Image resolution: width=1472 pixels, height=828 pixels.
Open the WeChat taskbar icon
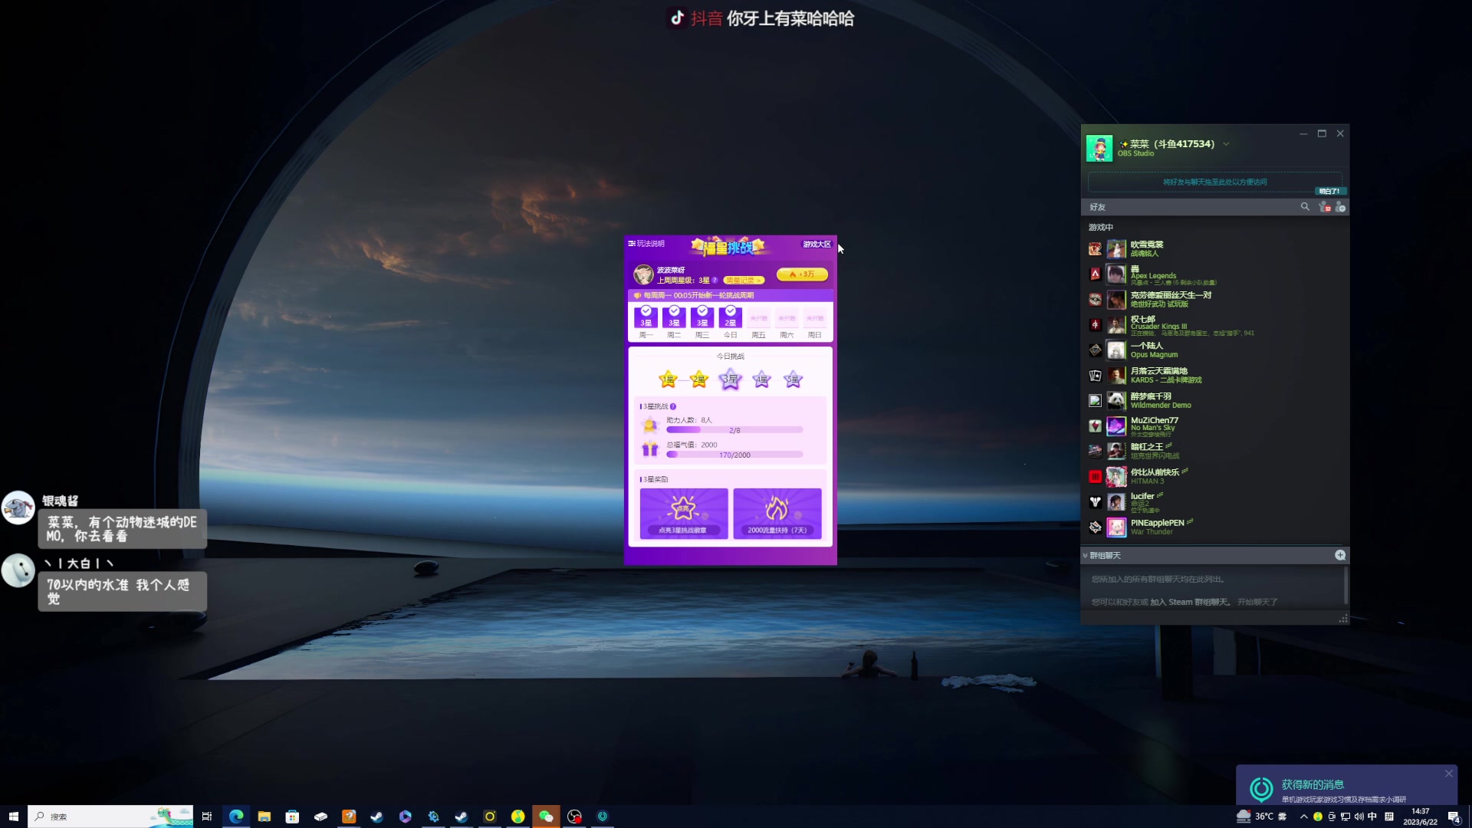[x=546, y=816]
